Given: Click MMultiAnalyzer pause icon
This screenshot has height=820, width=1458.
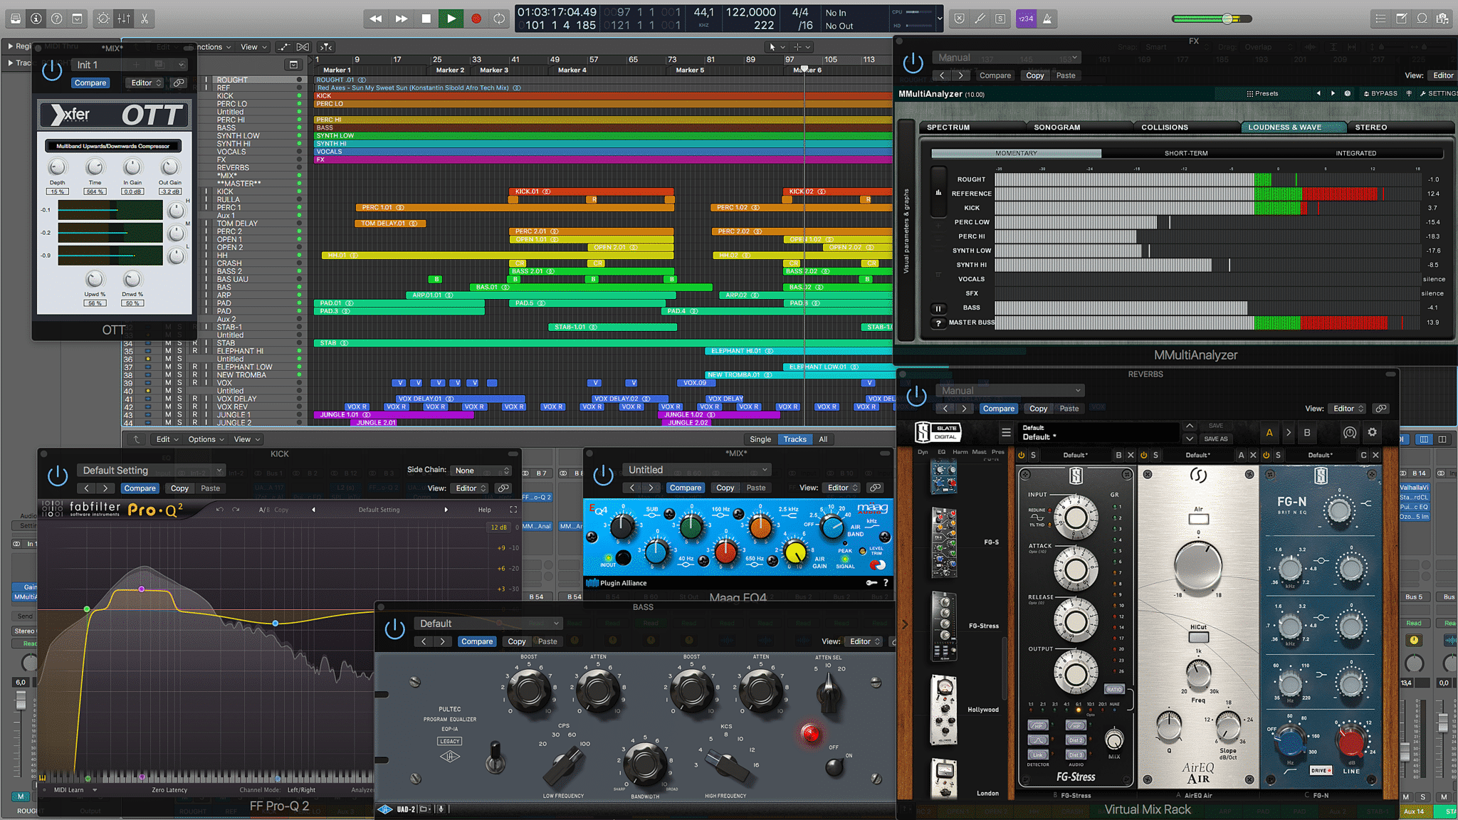Looking at the screenshot, I should [x=938, y=308].
